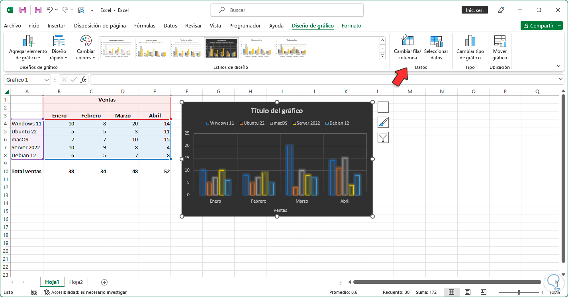Open Customize Quick Access Toolbar menu

92,10
